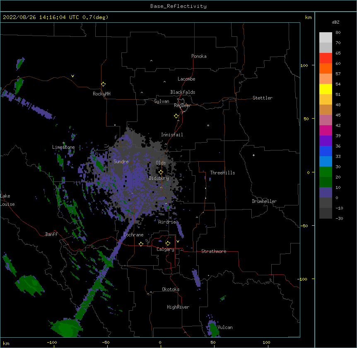Pick the orange 60-57 dBZ legend swatch
Viewport: 357px width, 348px height.
326,68
